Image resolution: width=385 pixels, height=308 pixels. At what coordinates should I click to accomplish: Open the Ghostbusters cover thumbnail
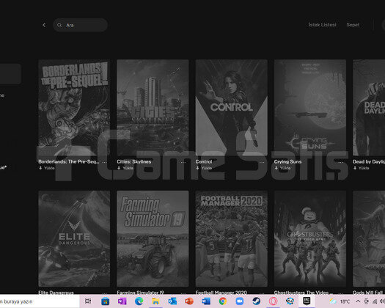click(310, 238)
